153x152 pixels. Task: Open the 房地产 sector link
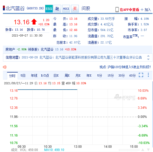click(x=10, y=49)
